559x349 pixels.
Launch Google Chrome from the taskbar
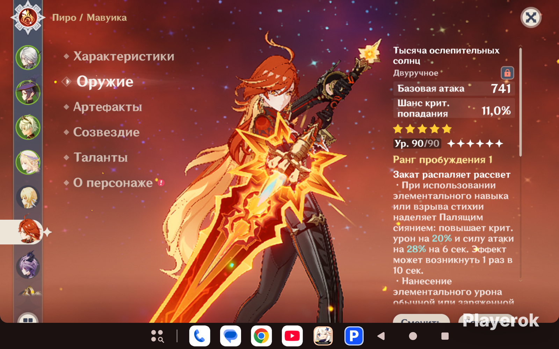pos(261,336)
